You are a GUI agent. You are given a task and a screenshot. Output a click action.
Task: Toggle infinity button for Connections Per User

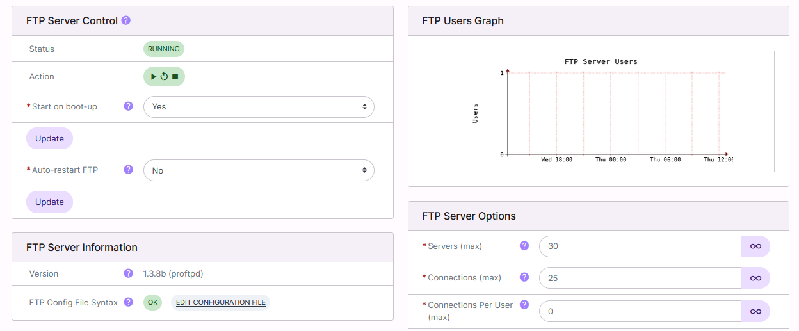click(755, 311)
